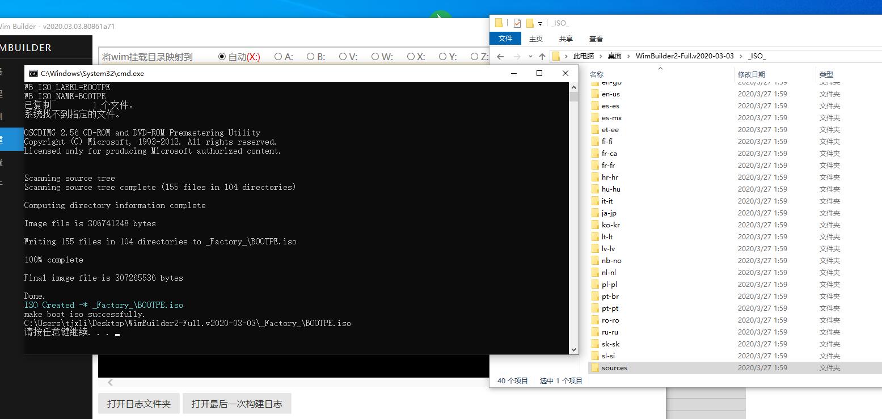
Task: Click the fr-fr folder icon
Action: point(595,166)
